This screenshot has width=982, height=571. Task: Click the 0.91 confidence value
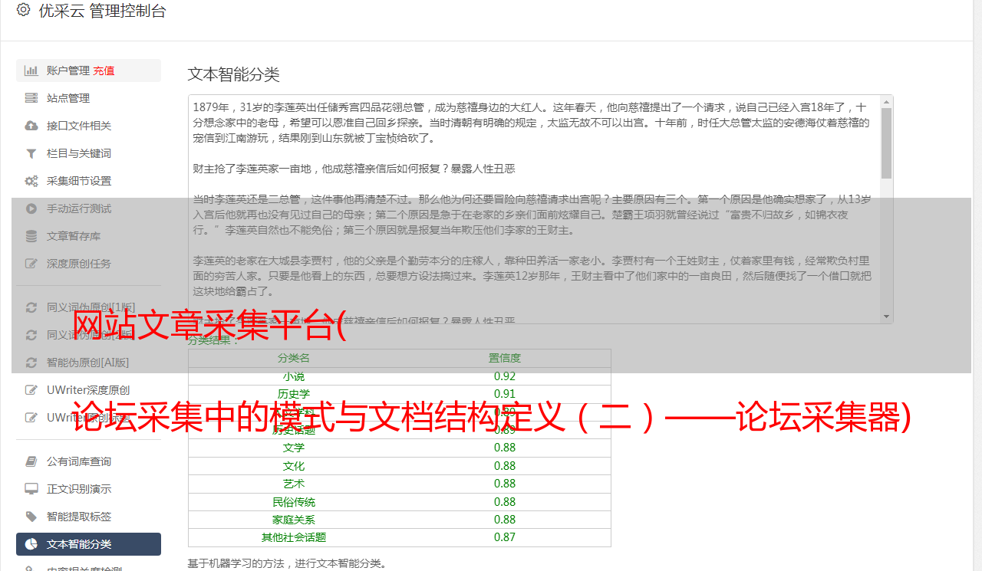coord(505,394)
